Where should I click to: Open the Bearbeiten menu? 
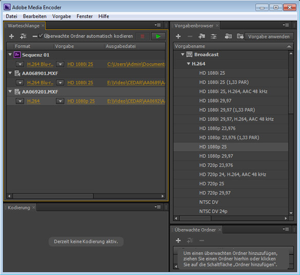tap(35, 16)
